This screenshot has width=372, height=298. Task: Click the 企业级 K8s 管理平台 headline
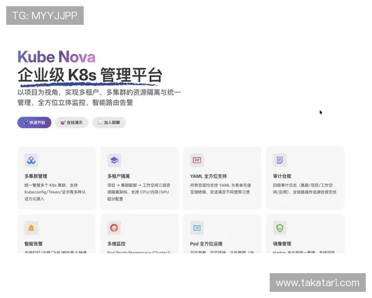pos(90,75)
